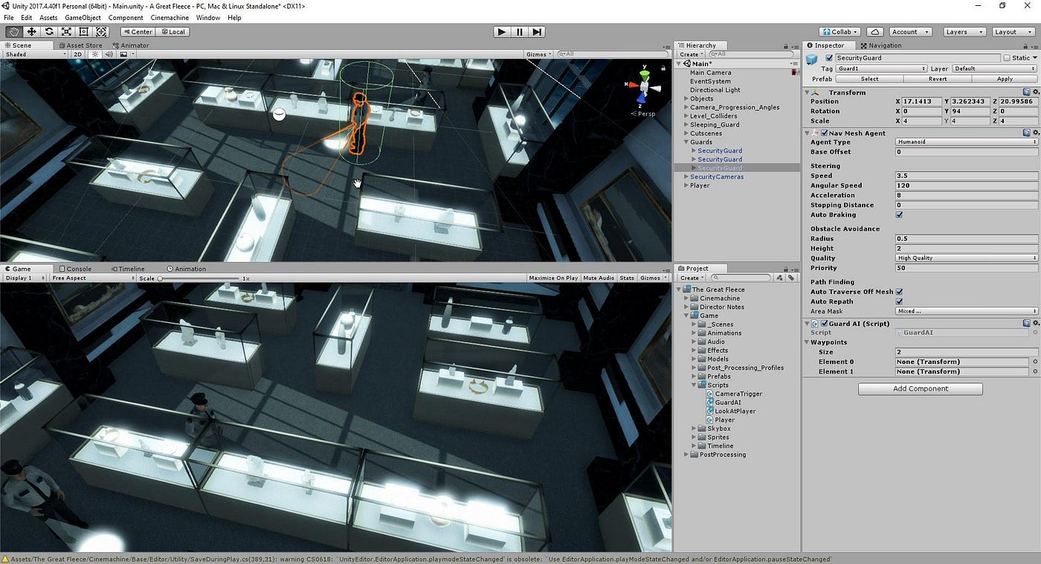Disable Nav Mesh Agent component checkbox

[x=824, y=133]
